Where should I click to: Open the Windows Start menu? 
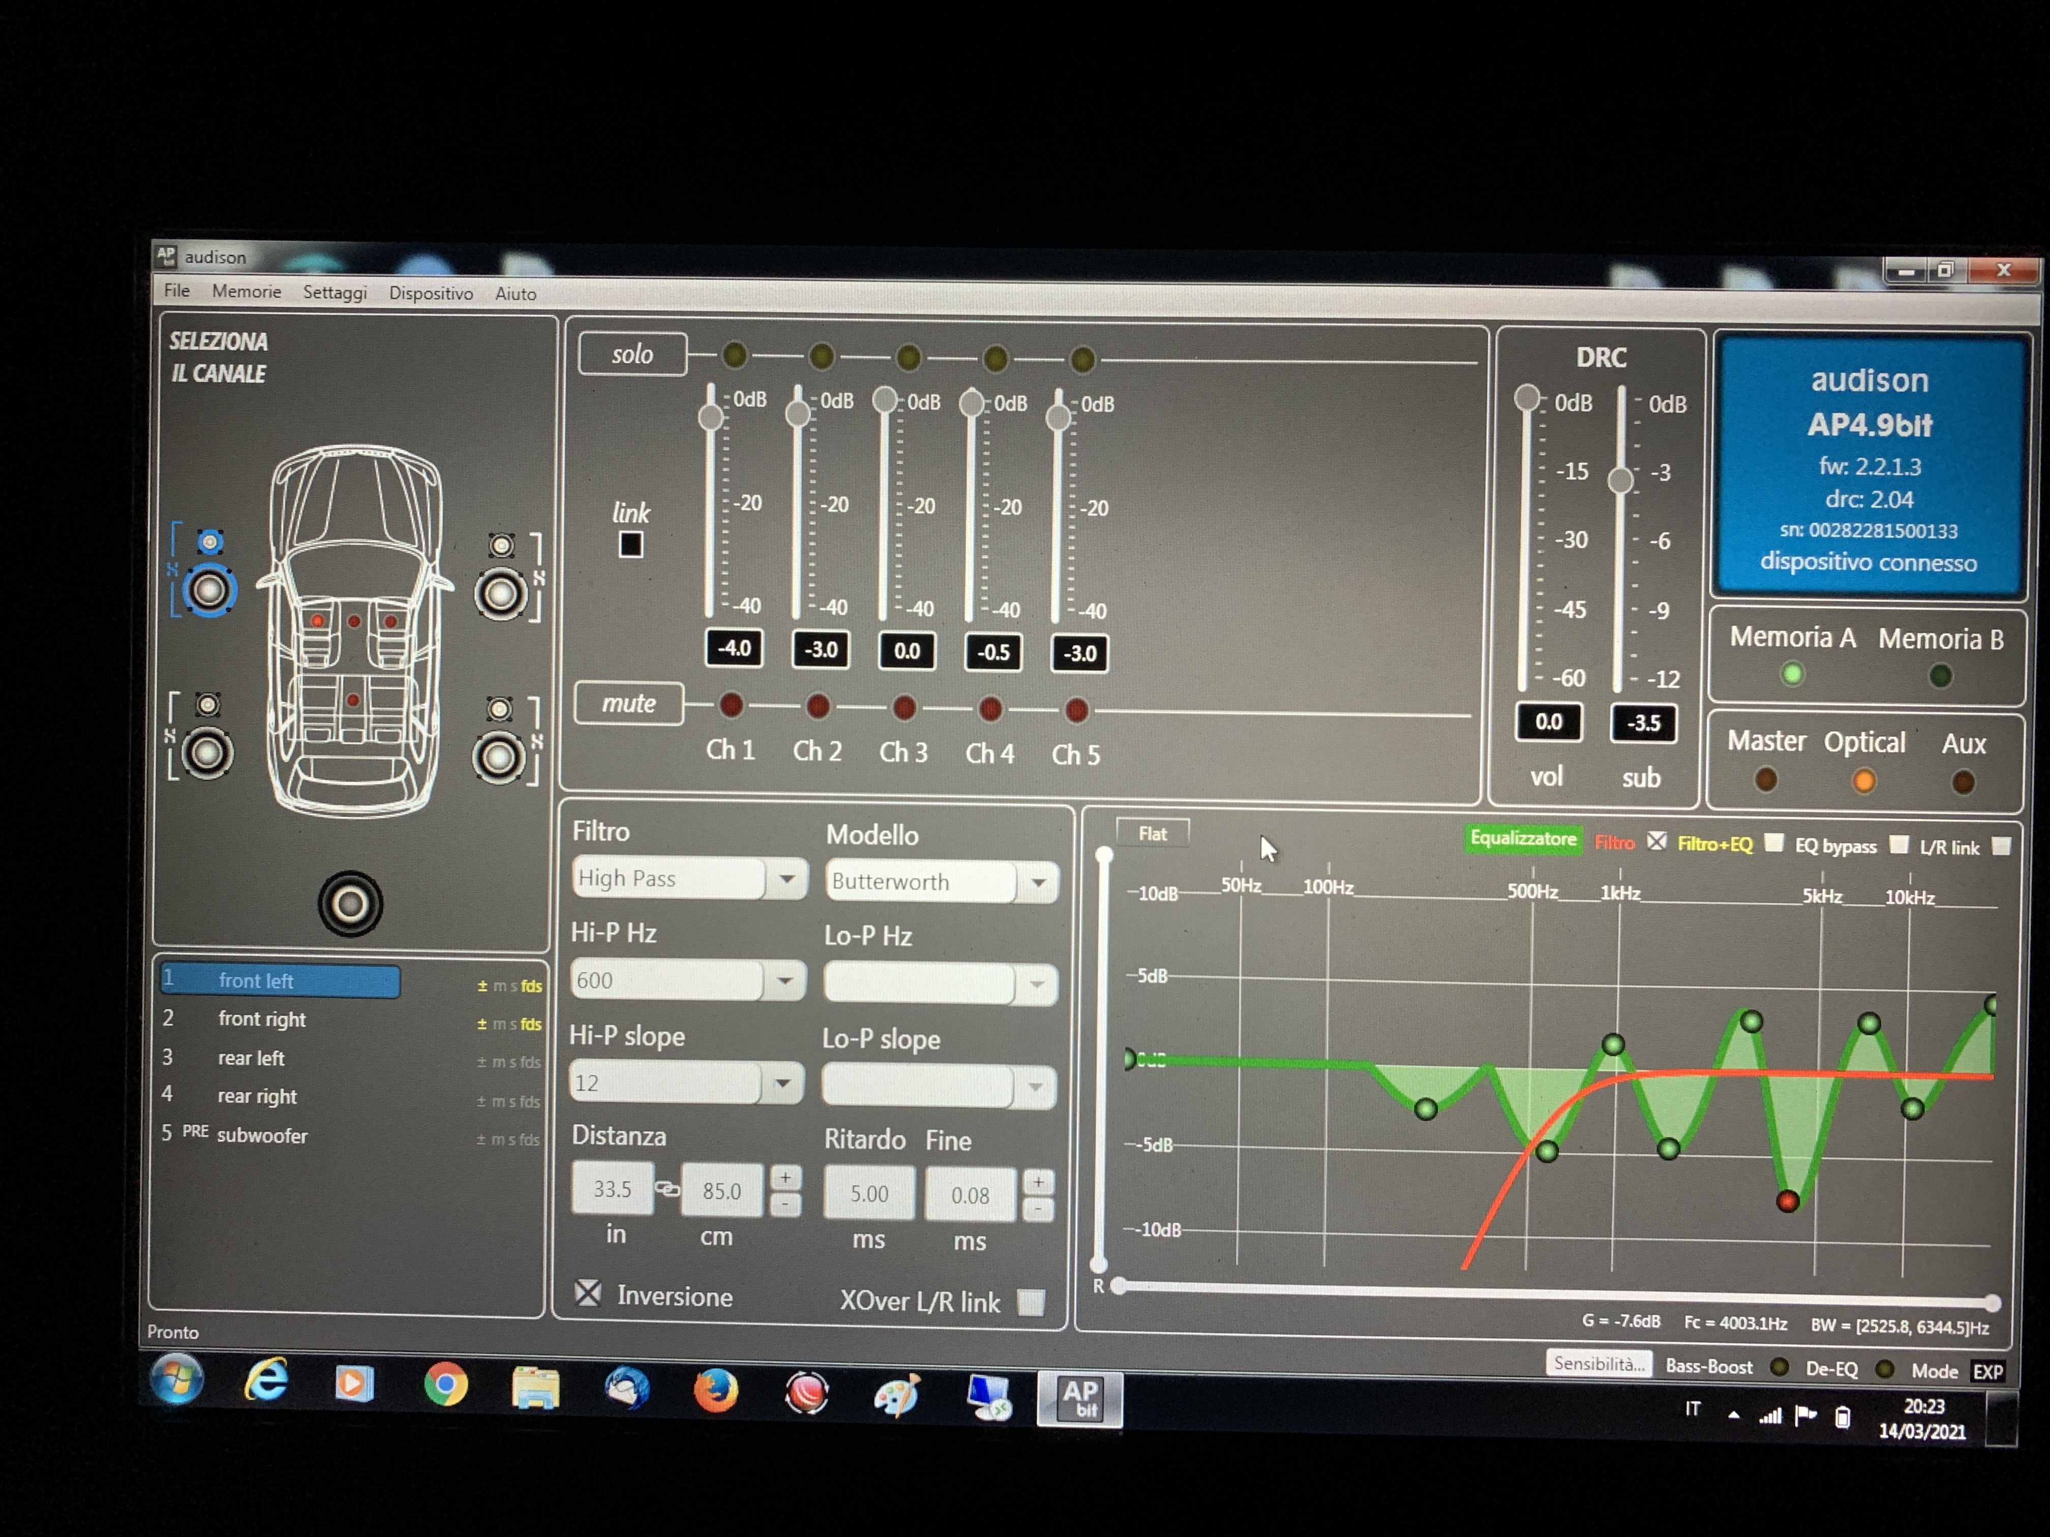[177, 1379]
